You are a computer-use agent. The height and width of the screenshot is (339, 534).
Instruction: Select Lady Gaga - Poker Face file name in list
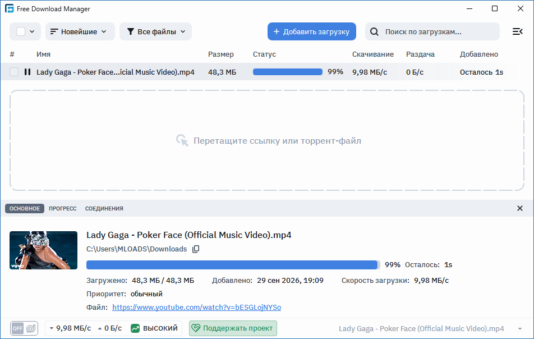pyautogui.click(x=116, y=72)
